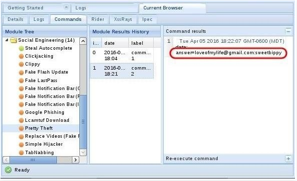This screenshot has width=297, height=181.
Task: Click the orange icon beside Replace Videos
Action: 21,136
